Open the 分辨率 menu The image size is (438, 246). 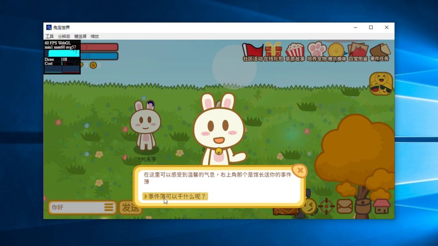(x=64, y=36)
